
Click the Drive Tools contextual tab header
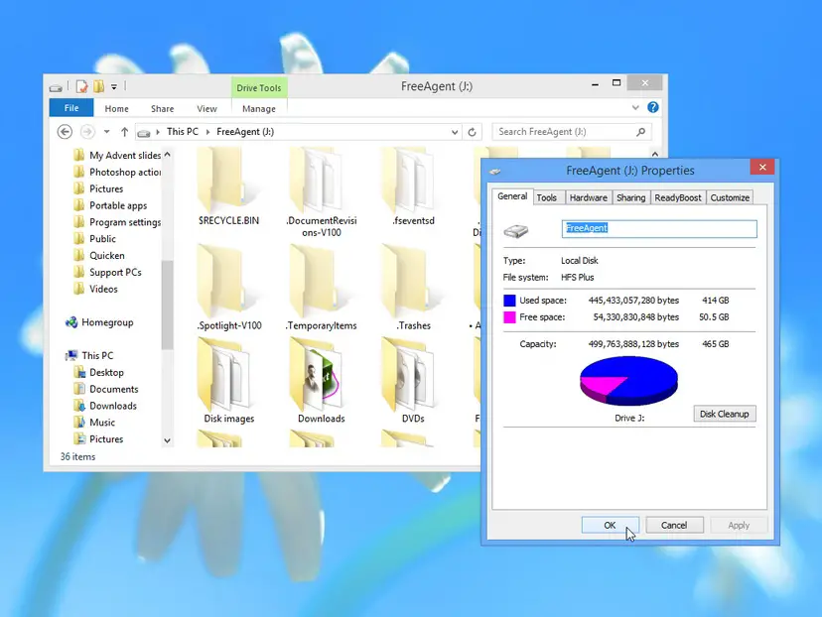pyautogui.click(x=259, y=87)
